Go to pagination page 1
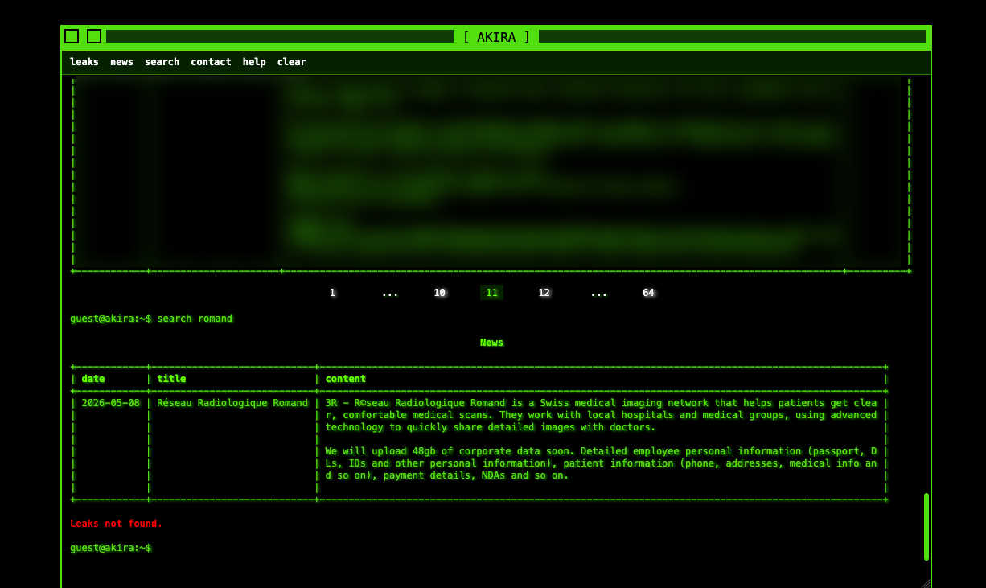Screen dimensions: 986x588 (332, 293)
